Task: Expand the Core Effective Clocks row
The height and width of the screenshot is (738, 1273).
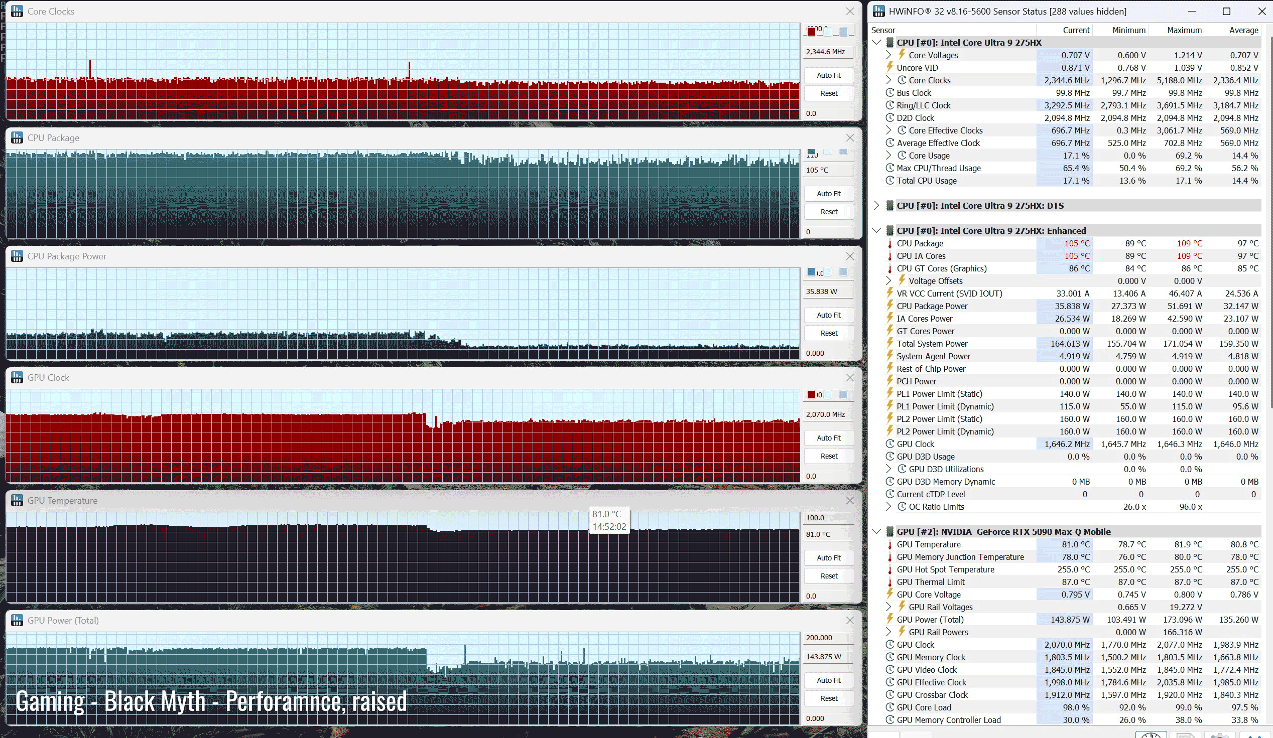Action: [888, 130]
